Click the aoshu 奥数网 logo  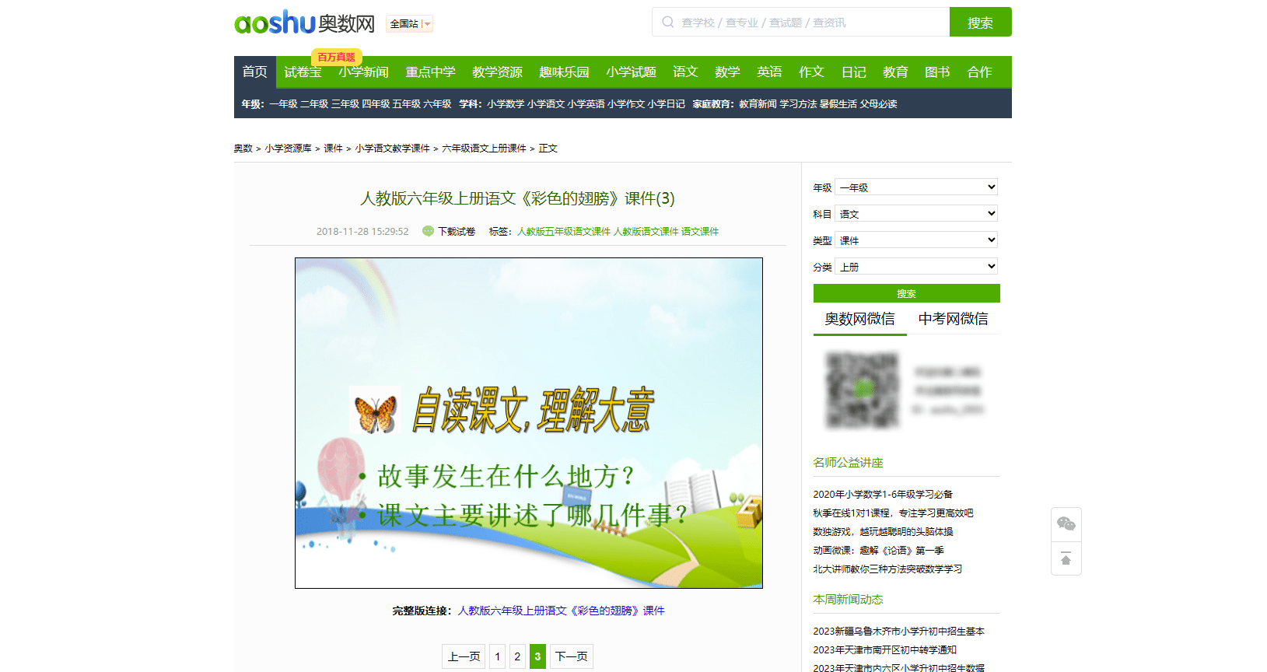click(304, 23)
